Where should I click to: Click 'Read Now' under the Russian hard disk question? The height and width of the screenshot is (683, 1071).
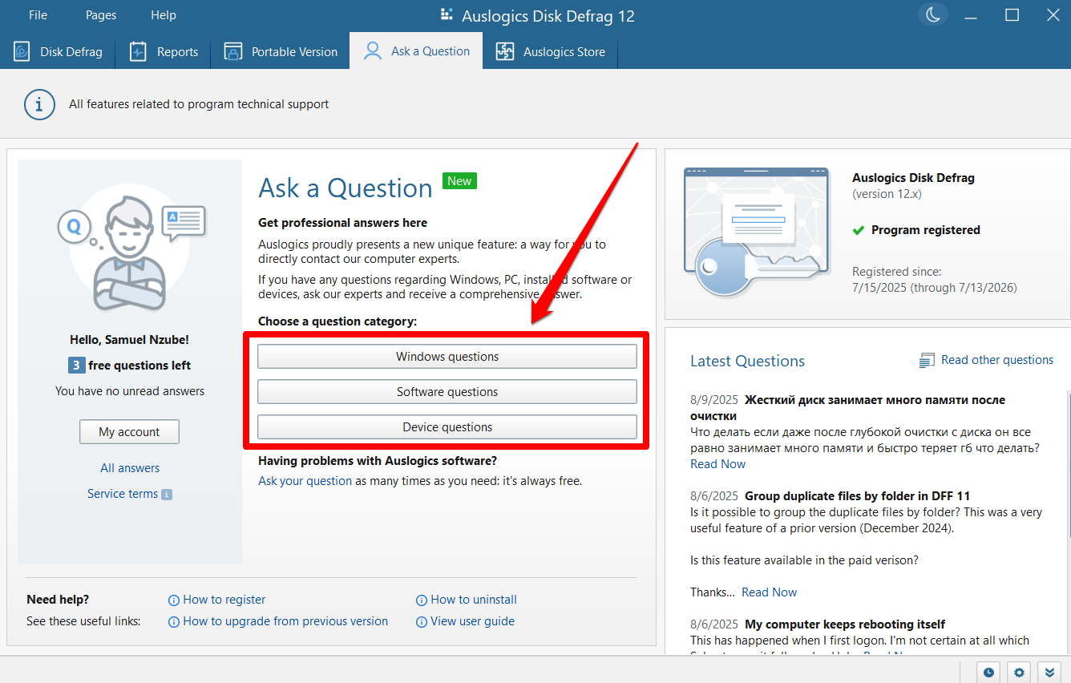pyautogui.click(x=717, y=464)
